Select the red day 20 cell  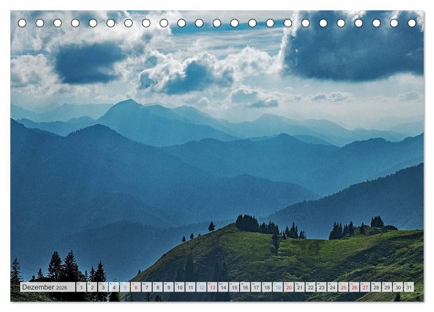click(289, 287)
